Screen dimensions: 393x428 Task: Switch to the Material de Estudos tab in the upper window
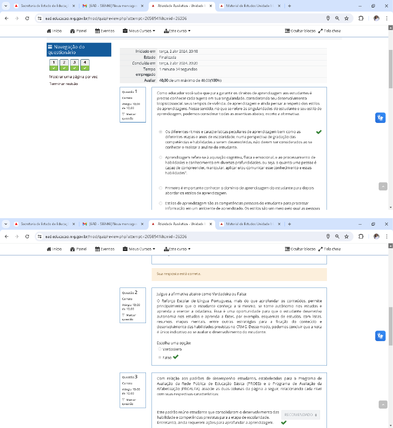click(x=249, y=6)
